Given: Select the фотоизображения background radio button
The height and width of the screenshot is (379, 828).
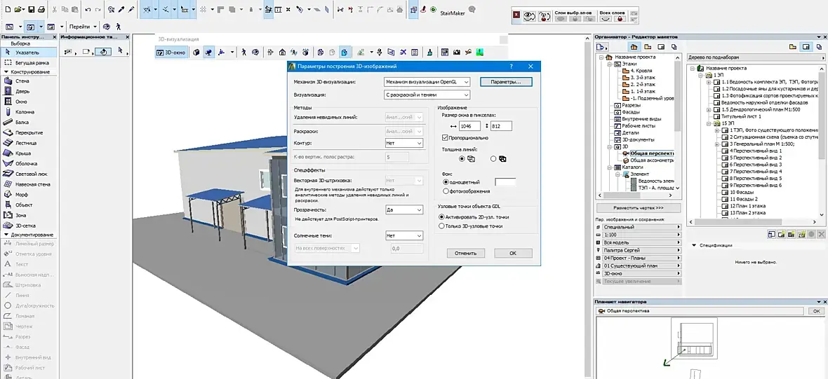Looking at the screenshot, I should pos(446,191).
